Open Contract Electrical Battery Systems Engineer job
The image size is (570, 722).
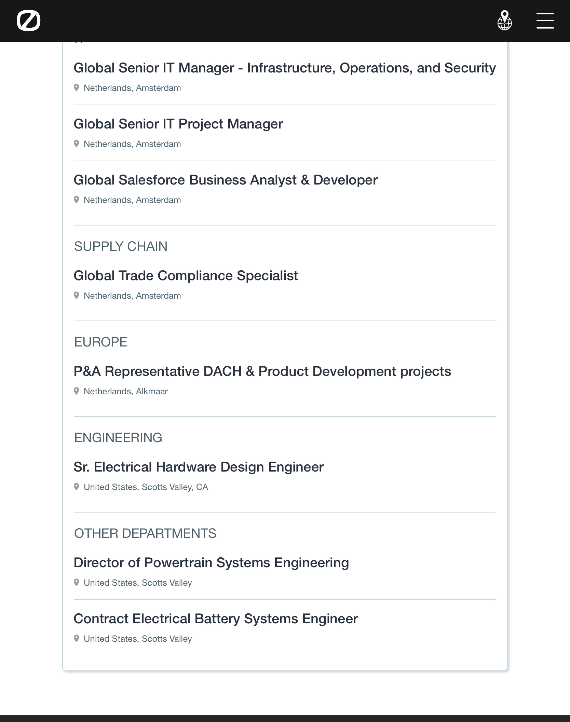[216, 618]
